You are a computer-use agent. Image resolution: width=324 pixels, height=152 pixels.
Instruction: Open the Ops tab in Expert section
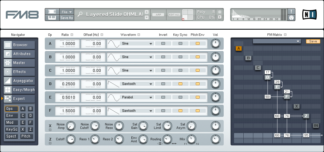11,109
